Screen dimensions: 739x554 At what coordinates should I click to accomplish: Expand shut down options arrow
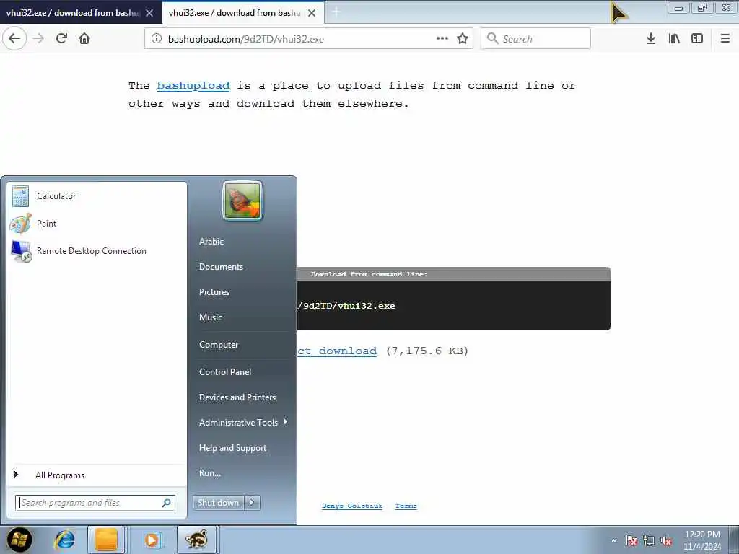click(x=252, y=503)
